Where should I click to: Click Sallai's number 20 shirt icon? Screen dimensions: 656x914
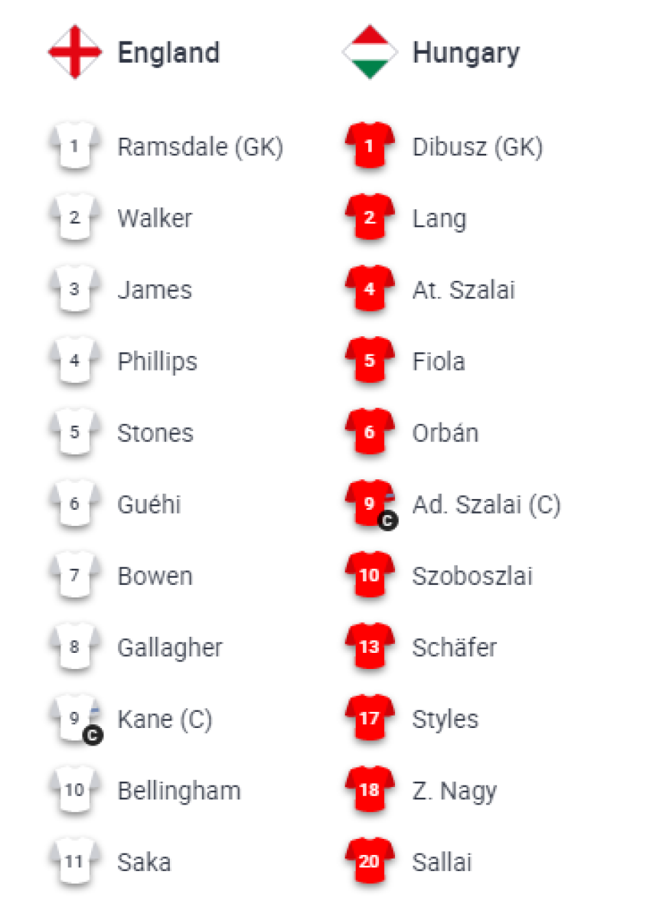[x=370, y=862]
